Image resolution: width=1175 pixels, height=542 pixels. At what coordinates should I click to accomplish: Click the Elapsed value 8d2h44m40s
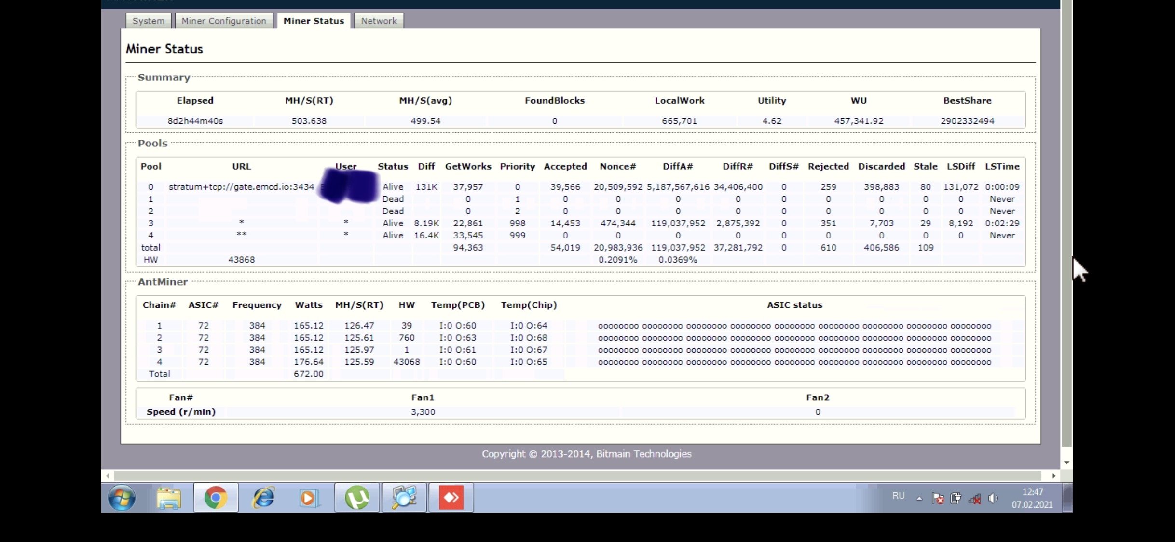(195, 121)
